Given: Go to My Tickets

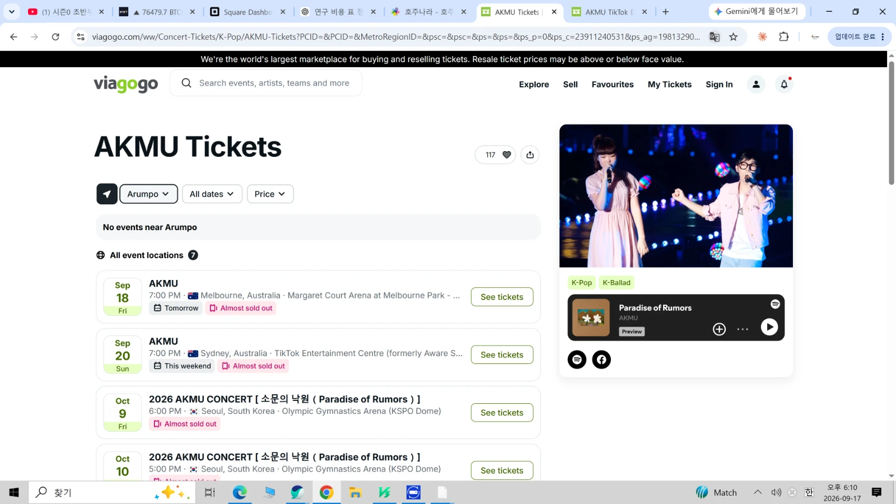Looking at the screenshot, I should (x=670, y=85).
